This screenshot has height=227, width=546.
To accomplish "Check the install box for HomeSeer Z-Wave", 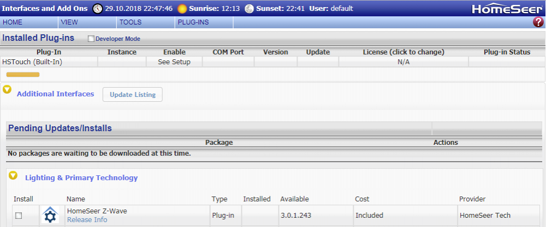I will [x=19, y=216].
